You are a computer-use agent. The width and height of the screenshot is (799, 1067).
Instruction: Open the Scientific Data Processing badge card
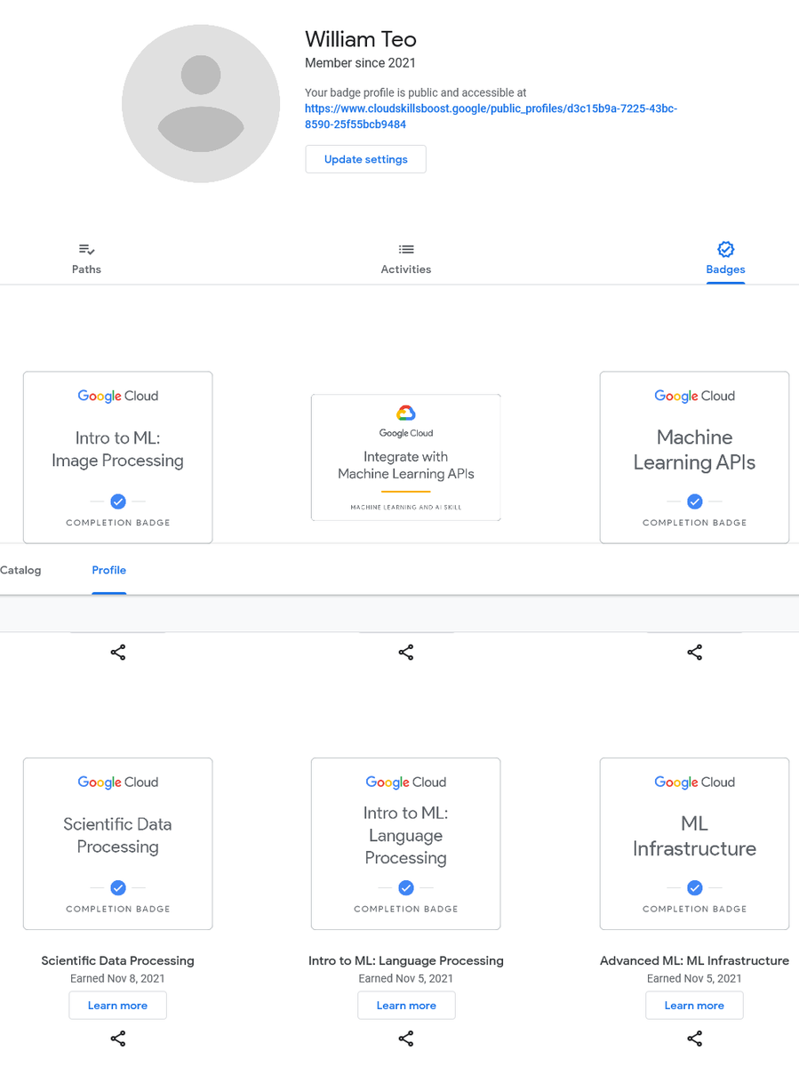tap(117, 844)
